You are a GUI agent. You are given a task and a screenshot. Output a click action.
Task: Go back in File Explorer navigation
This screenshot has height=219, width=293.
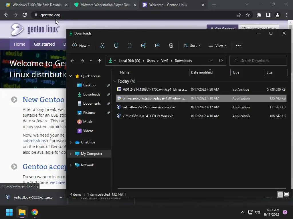point(72,61)
